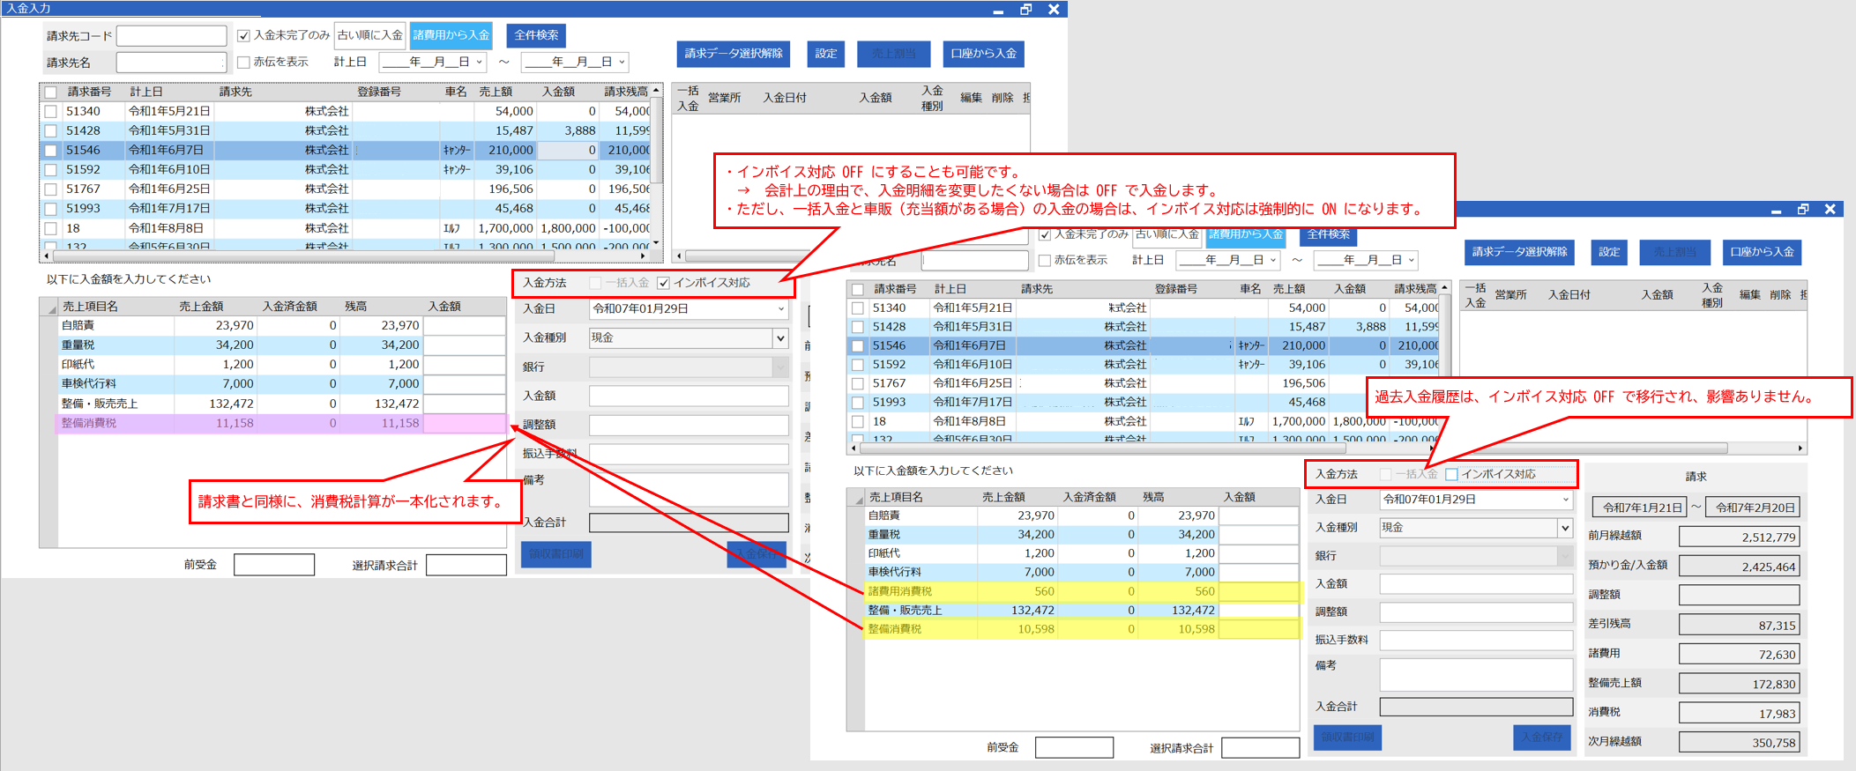Click scroll-up arrow beside 請求残高 header, left window
The width and height of the screenshot is (1856, 771).
[x=656, y=91]
